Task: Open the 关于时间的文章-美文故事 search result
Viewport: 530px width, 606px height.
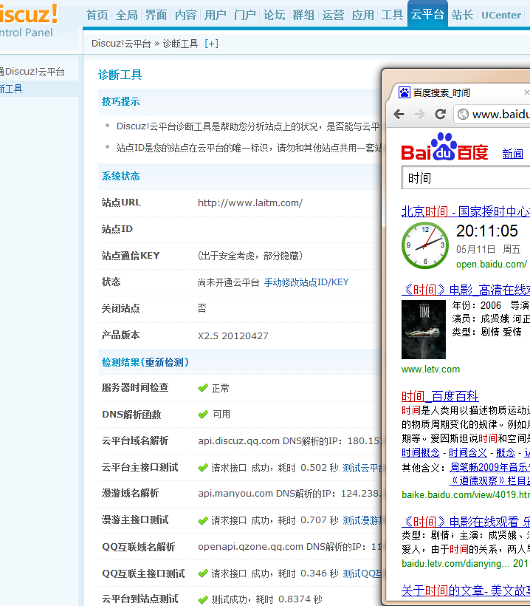Action: click(466, 590)
